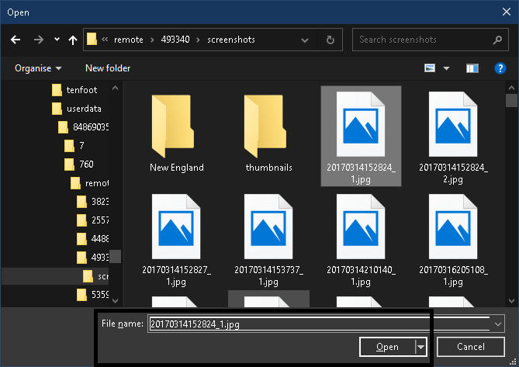Screen dimensions: 519x367
Task: Toggle the preview pane icon
Action: (472, 68)
